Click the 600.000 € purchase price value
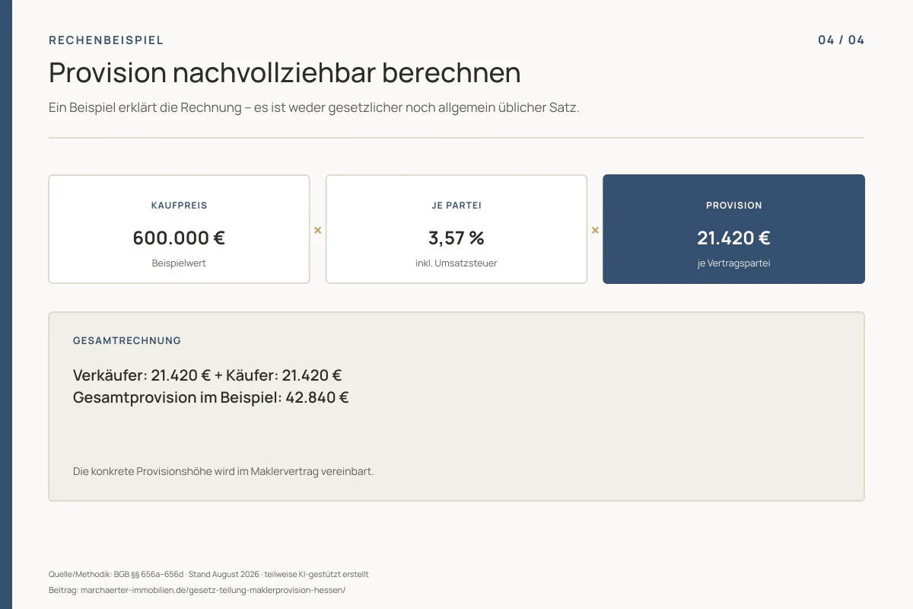Viewport: 913px width, 609px height. [x=180, y=238]
